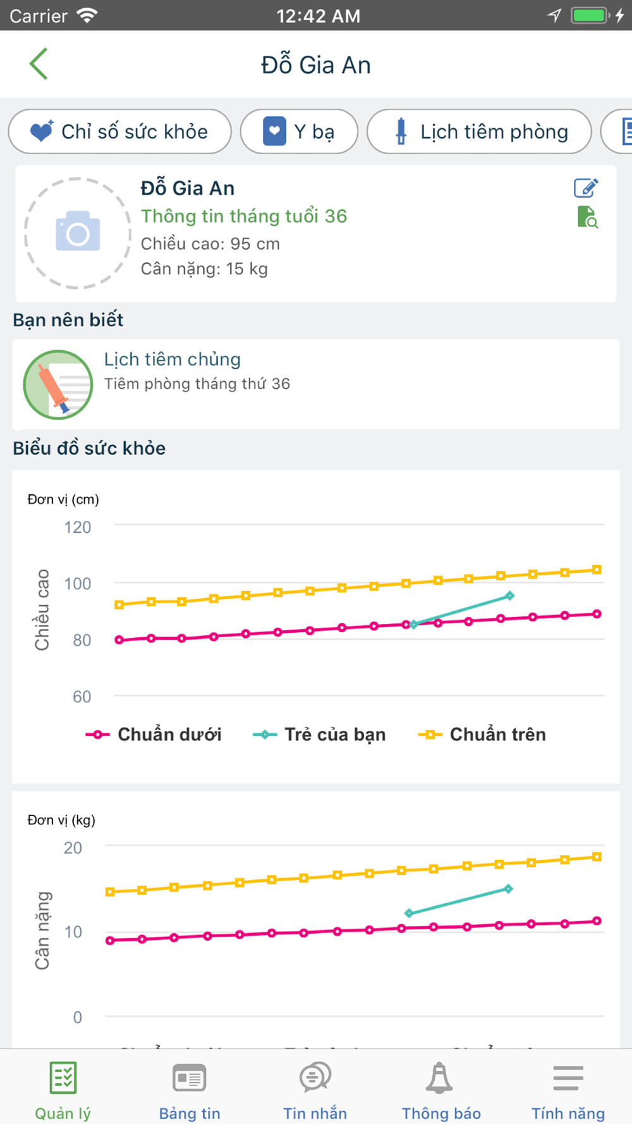Switch to the Bảng tin tab

pyautogui.click(x=190, y=1089)
